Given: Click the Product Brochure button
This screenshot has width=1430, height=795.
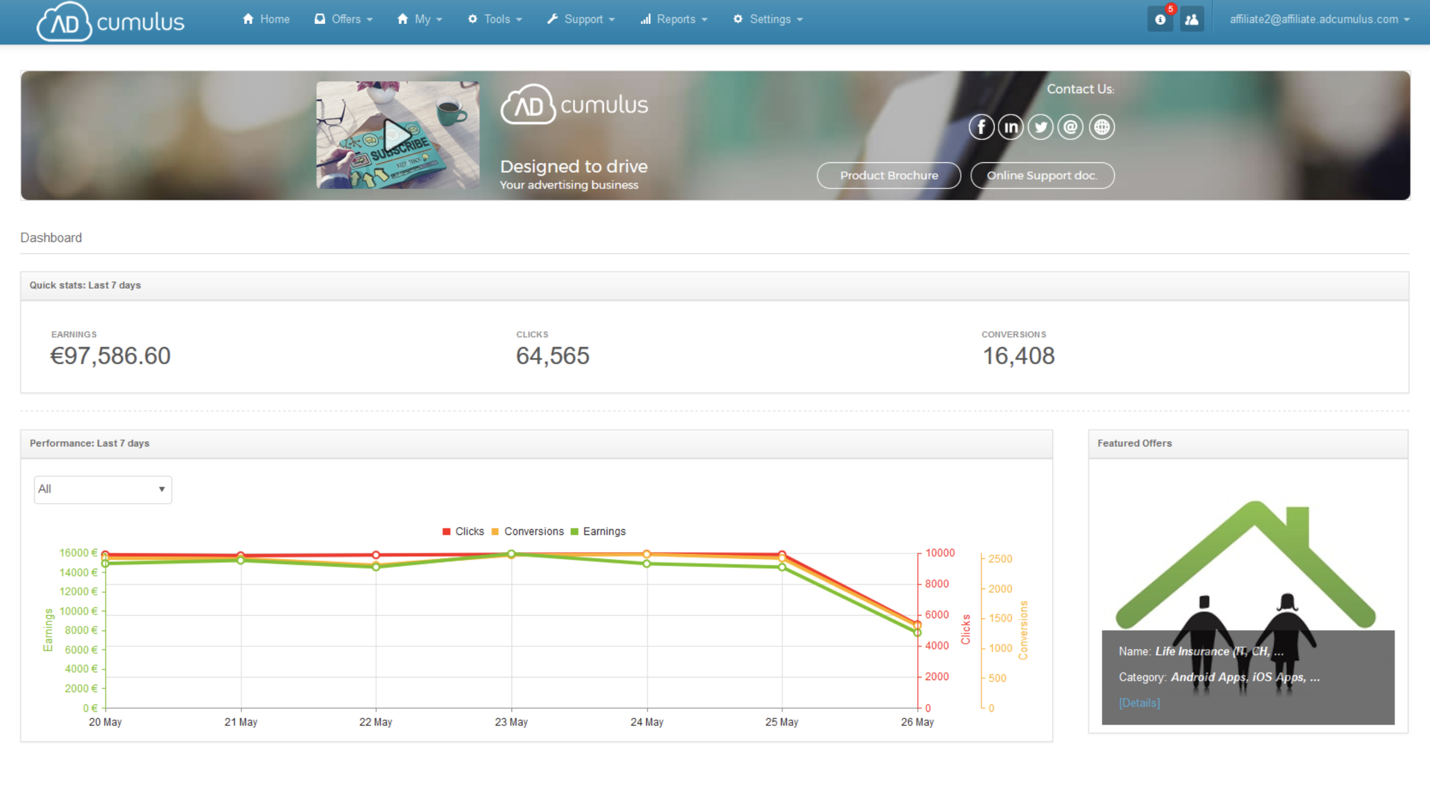Looking at the screenshot, I should click(888, 176).
